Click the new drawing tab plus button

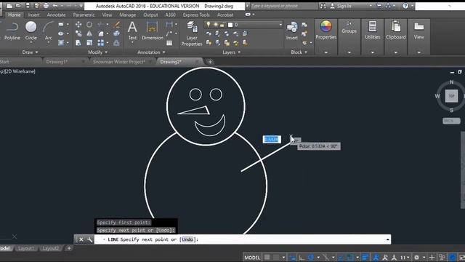click(x=210, y=62)
